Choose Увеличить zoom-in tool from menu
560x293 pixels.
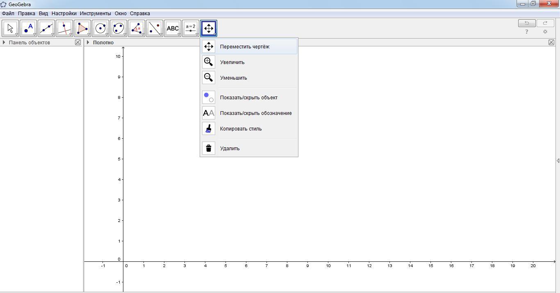(249, 62)
